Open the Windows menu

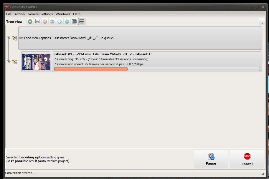click(63, 14)
